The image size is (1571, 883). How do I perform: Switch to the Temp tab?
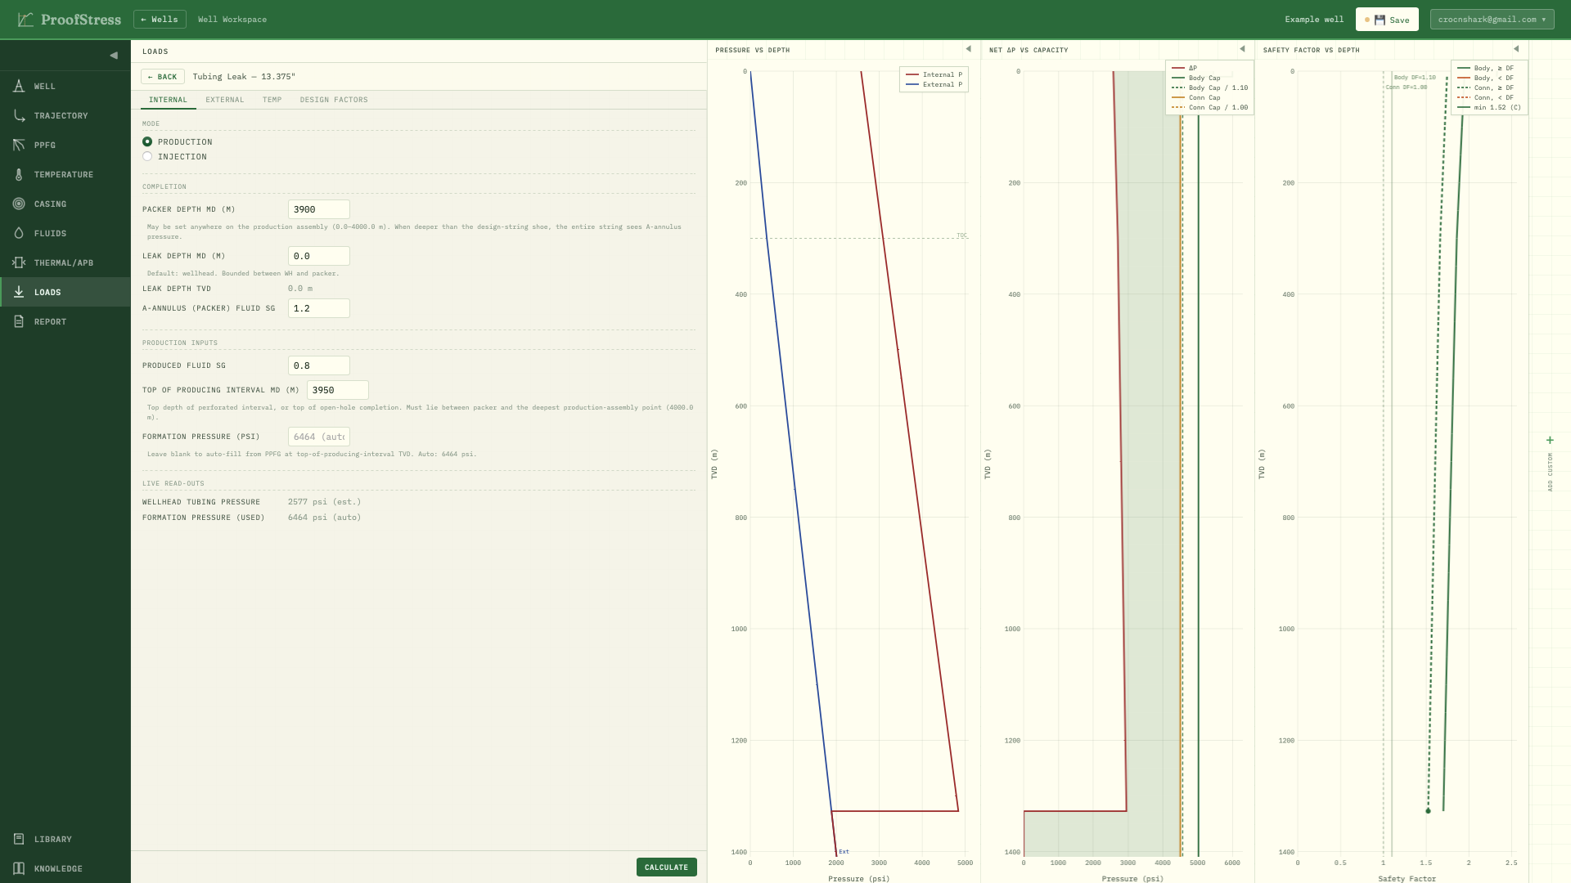[x=272, y=100]
